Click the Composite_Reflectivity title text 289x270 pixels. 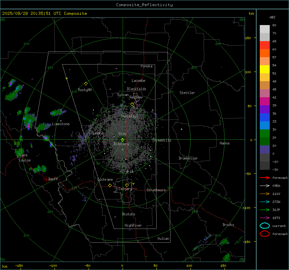point(144,5)
